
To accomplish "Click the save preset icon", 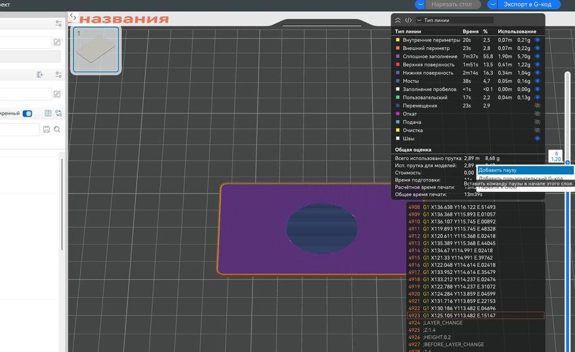I will coord(47,130).
